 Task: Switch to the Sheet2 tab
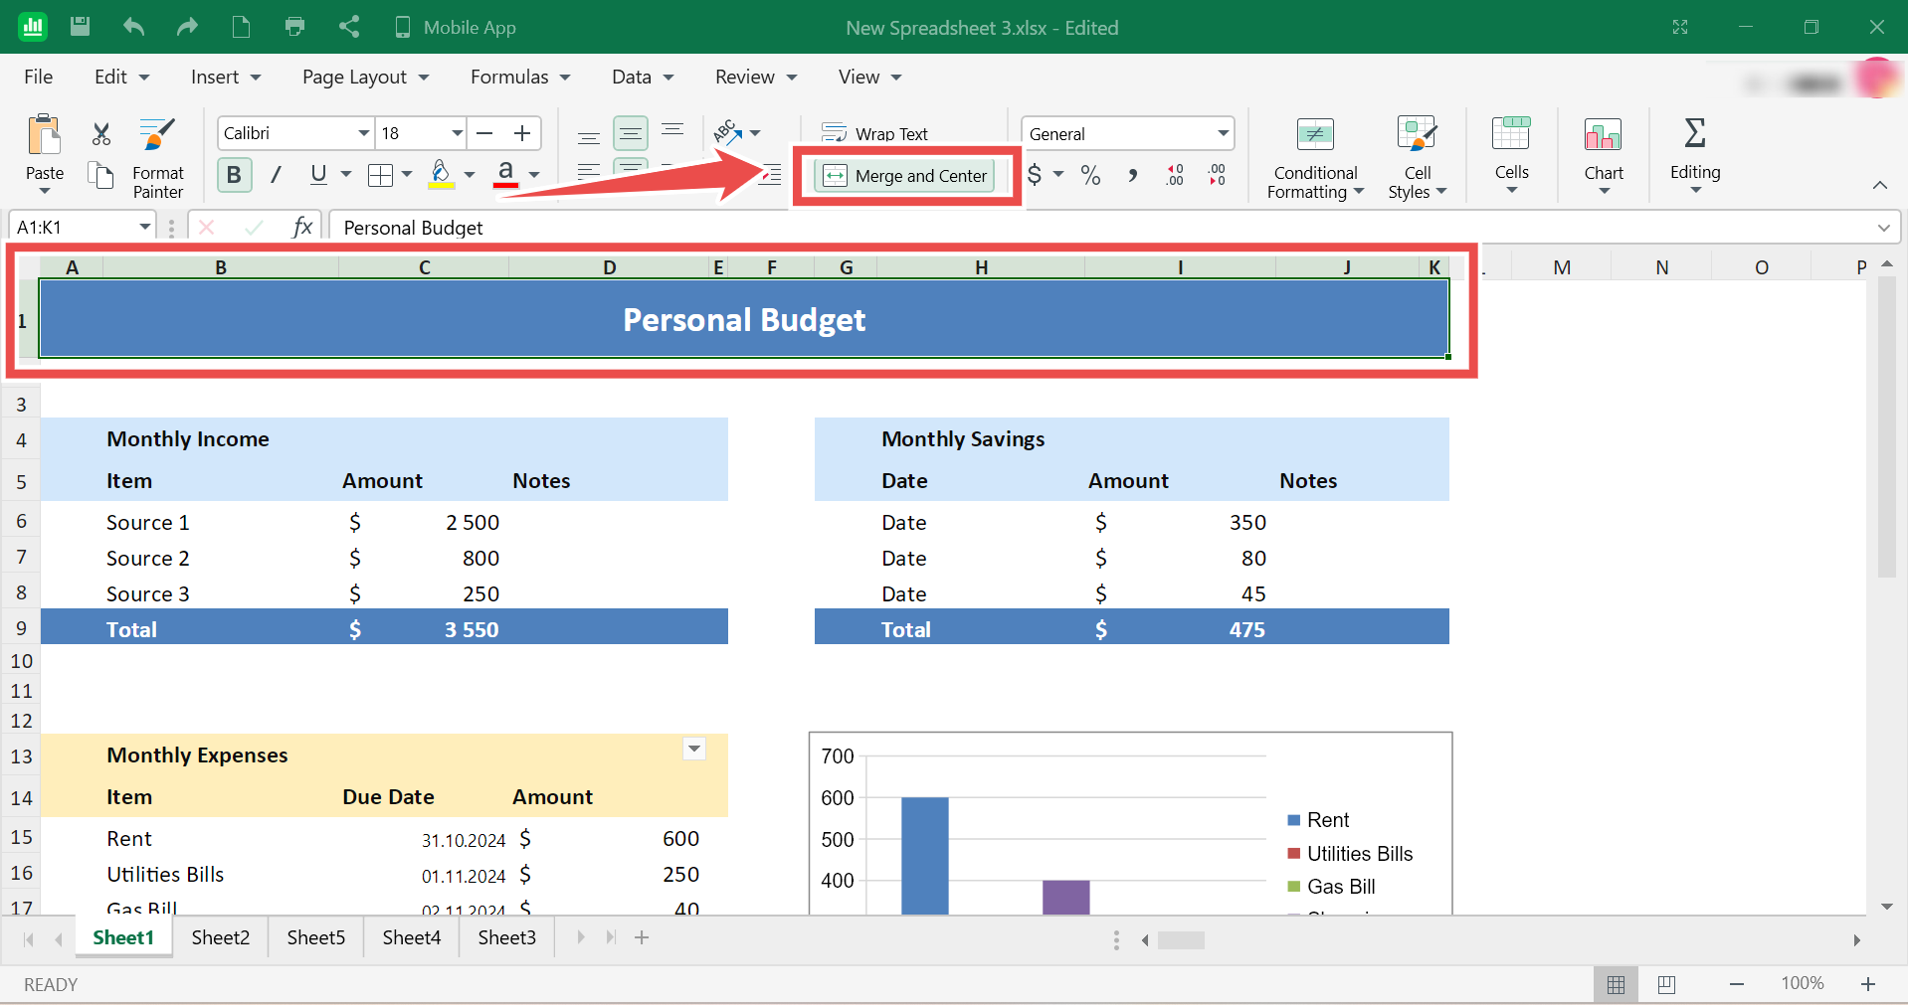click(x=221, y=937)
